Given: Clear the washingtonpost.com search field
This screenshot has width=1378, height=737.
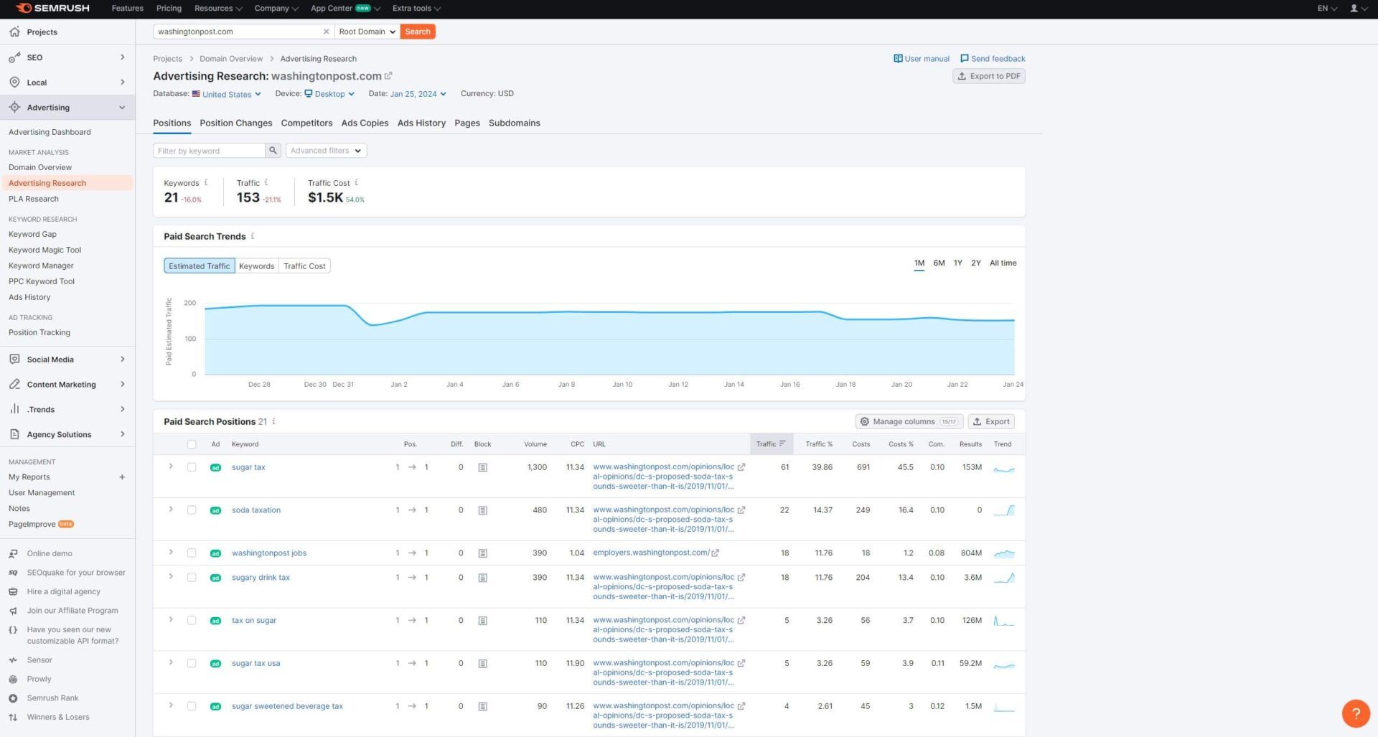Looking at the screenshot, I should click(326, 32).
